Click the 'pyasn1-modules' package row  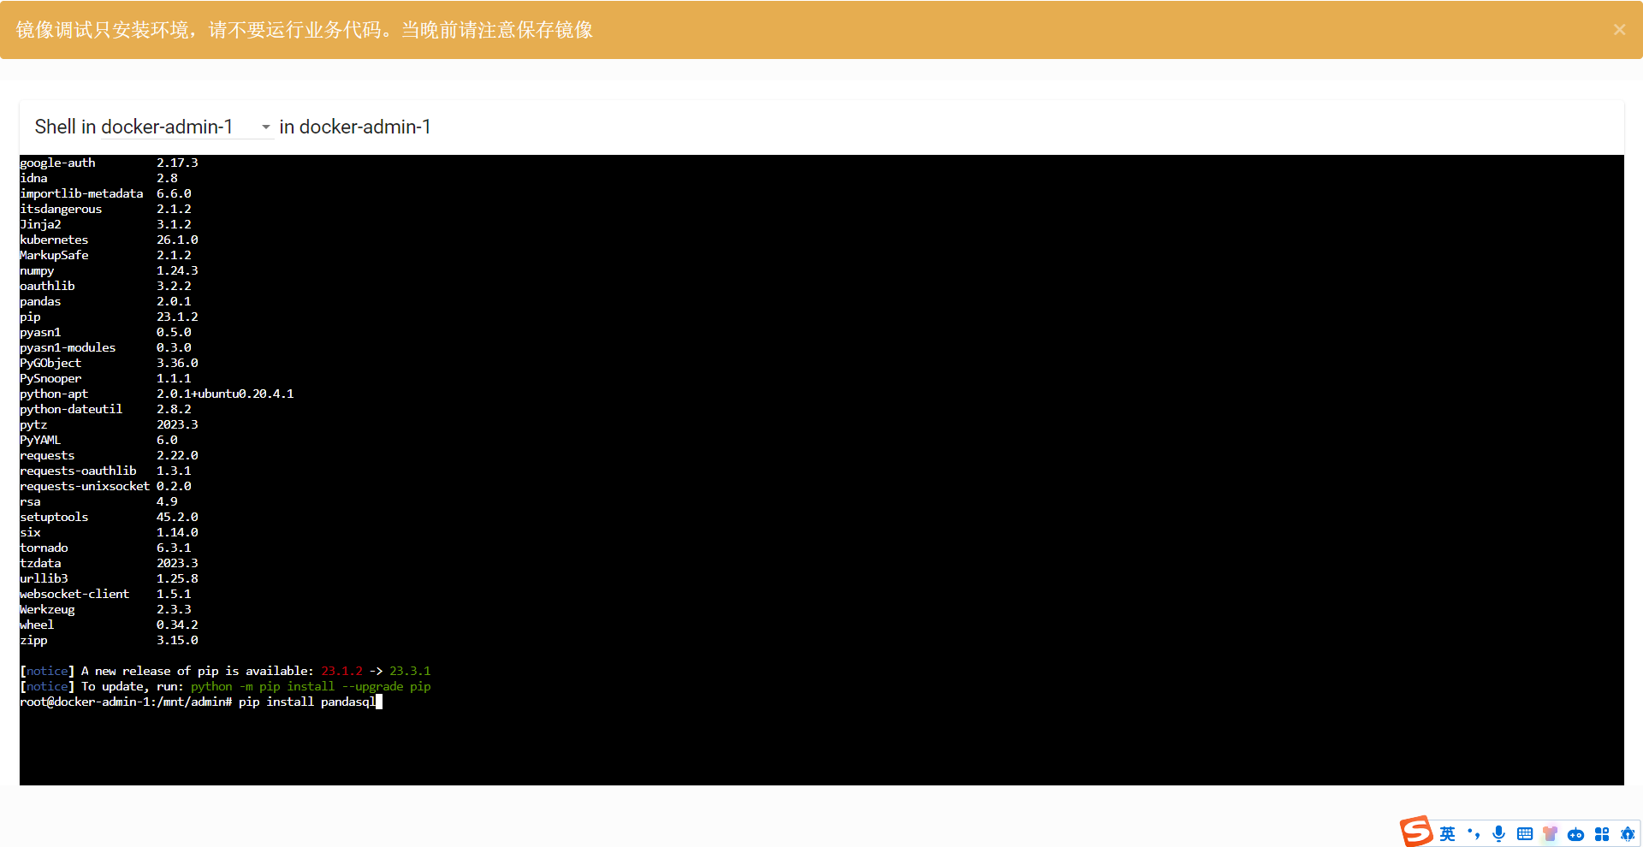(x=105, y=347)
